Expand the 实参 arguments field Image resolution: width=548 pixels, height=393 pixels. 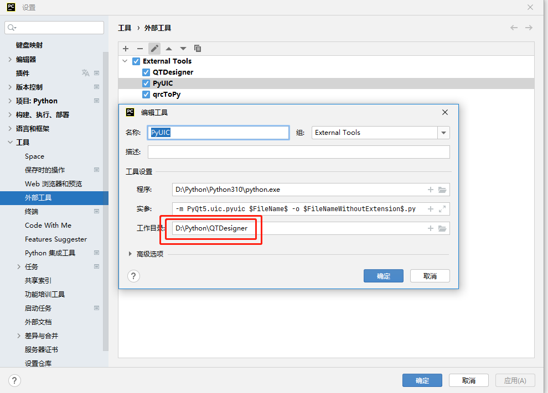coord(442,209)
